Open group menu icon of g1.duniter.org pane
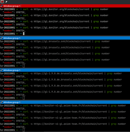 pyautogui.click(x=2, y=6)
